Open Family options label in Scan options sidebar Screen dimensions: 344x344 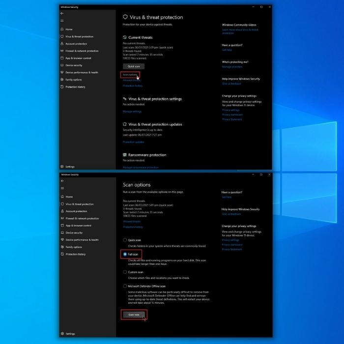point(74,247)
